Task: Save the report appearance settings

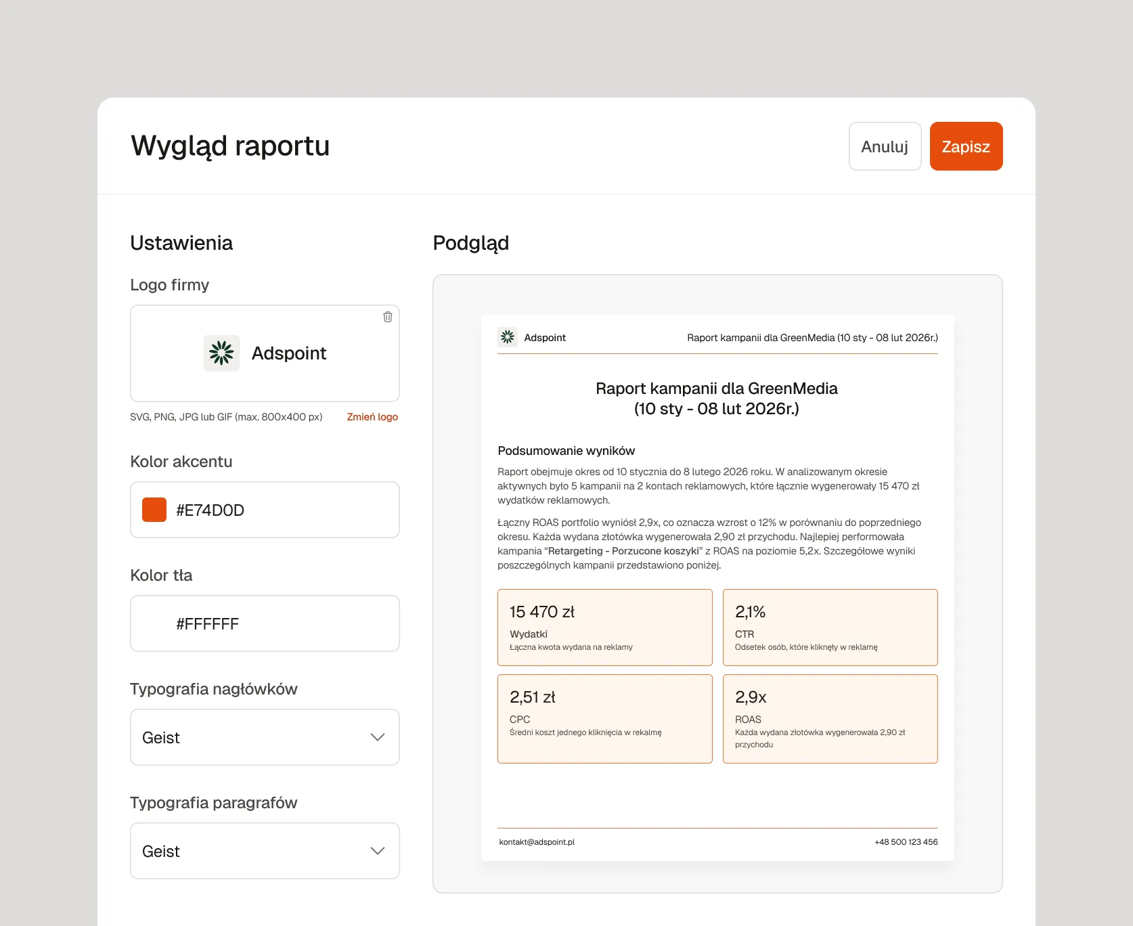Action: [x=966, y=146]
